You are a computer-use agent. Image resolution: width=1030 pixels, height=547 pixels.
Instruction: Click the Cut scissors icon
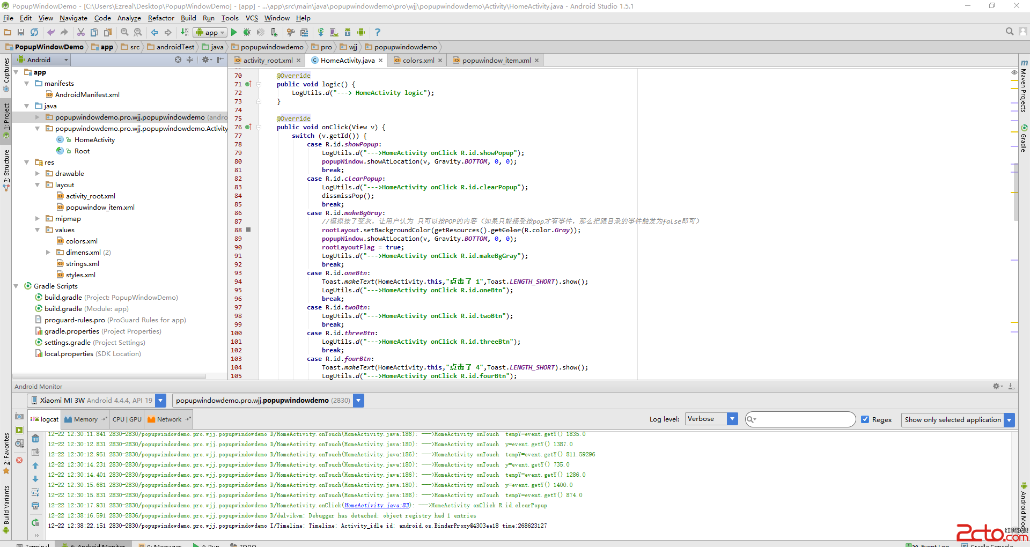tap(81, 33)
